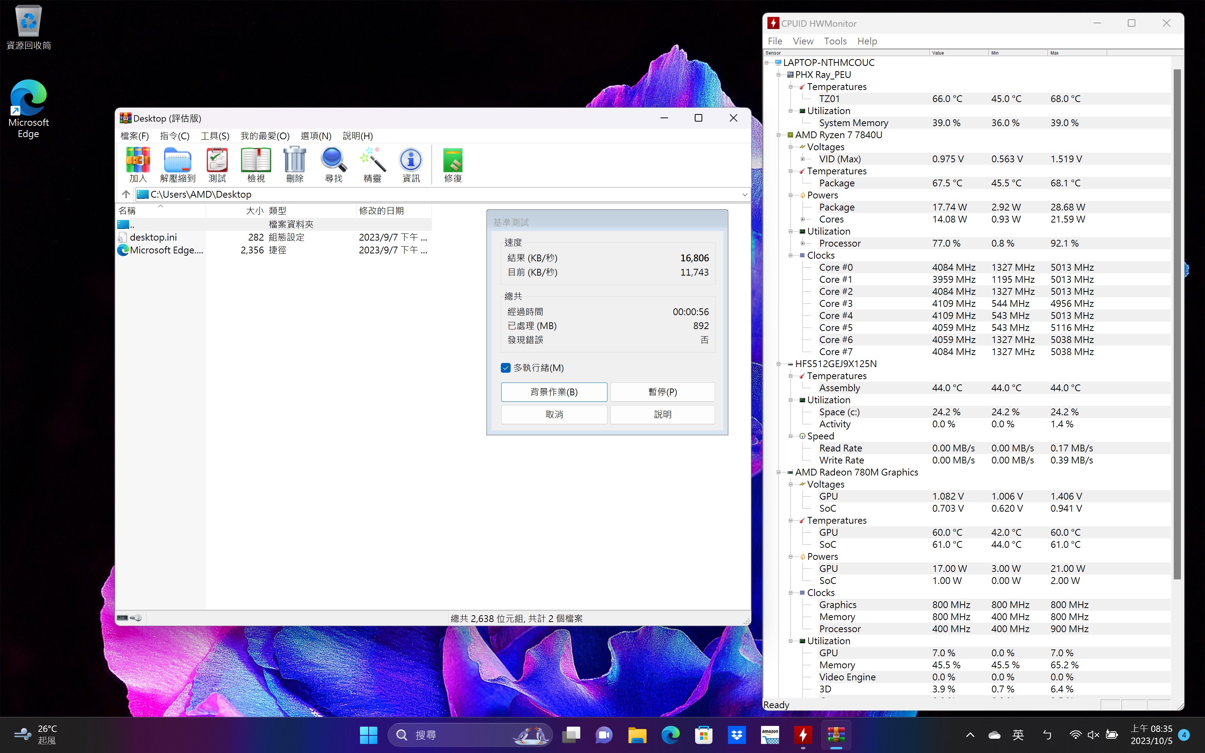Toggle the 多執行緒(M) multithreading checkbox
Screen dimensions: 1205x753
tap(506, 367)
